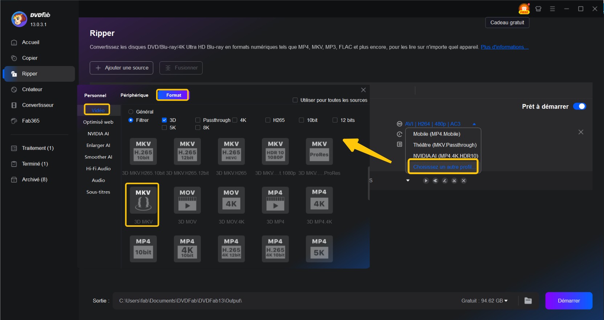The width and height of the screenshot is (604, 320).
Task: Select the Général radio button
Action: pos(131,112)
